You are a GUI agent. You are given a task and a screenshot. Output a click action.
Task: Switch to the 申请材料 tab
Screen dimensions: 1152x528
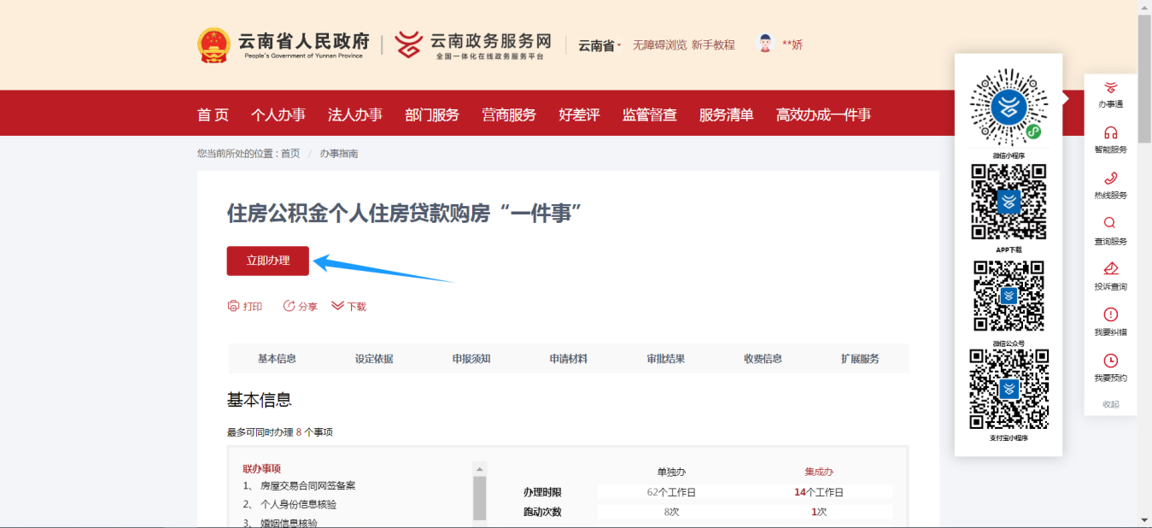[x=569, y=359]
